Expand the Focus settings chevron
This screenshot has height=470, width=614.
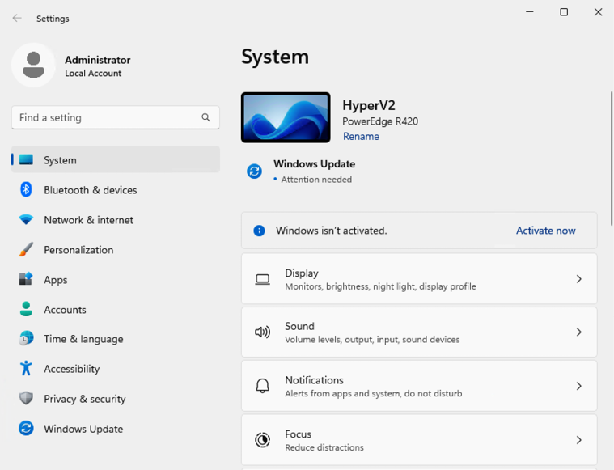578,440
